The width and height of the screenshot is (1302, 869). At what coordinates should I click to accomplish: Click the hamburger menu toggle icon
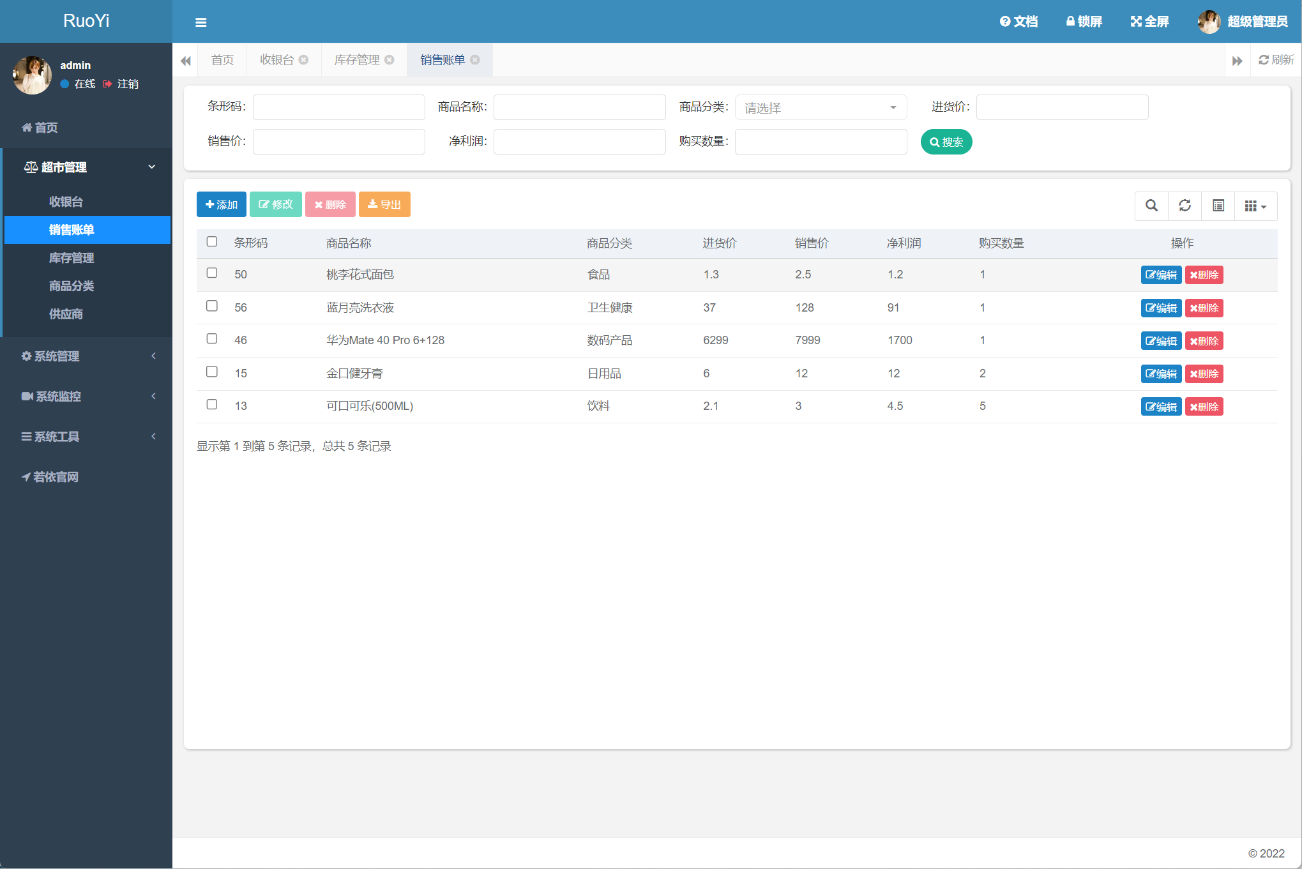pos(201,22)
